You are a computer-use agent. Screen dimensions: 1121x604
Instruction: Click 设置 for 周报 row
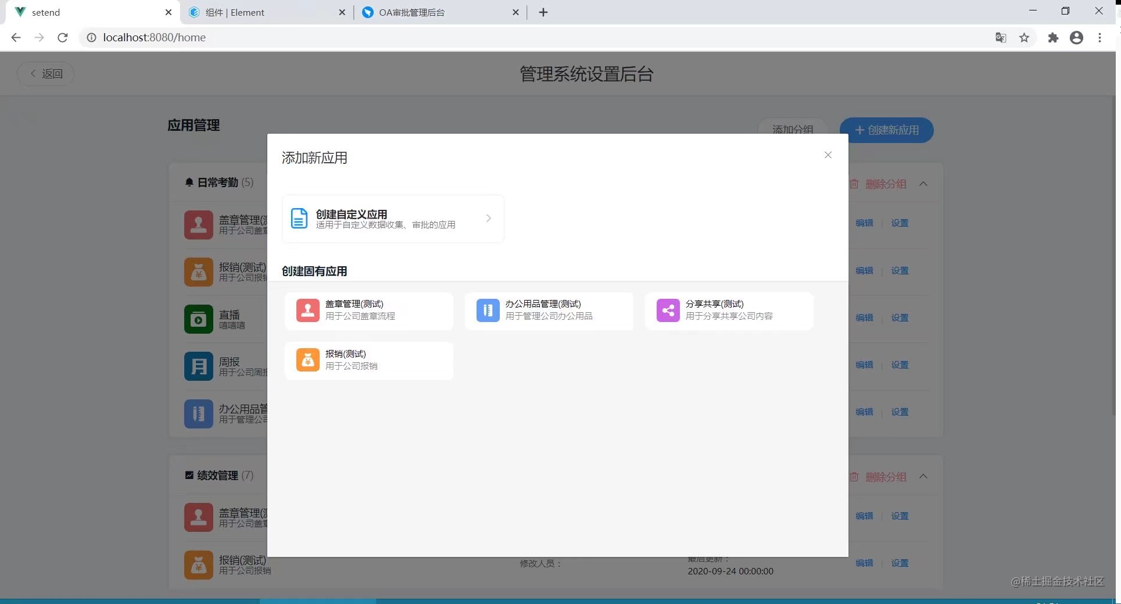(900, 365)
